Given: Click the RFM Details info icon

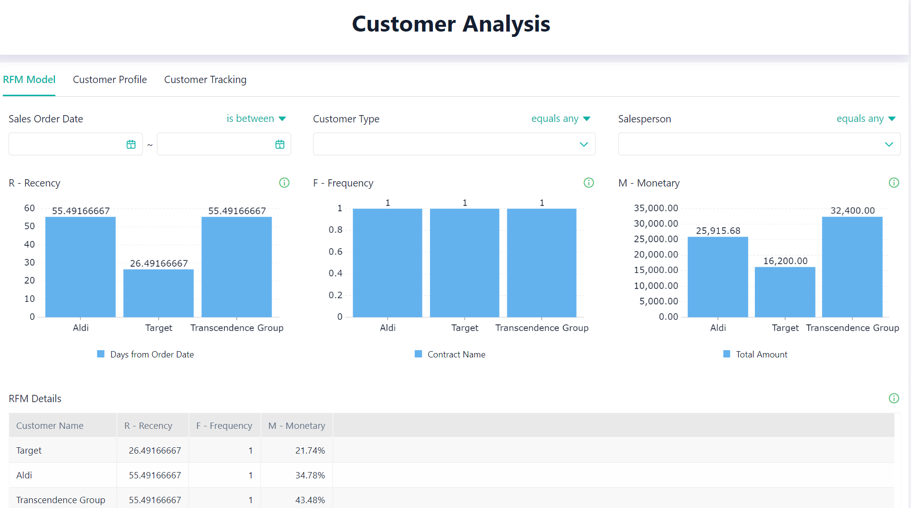Looking at the screenshot, I should coord(893,398).
